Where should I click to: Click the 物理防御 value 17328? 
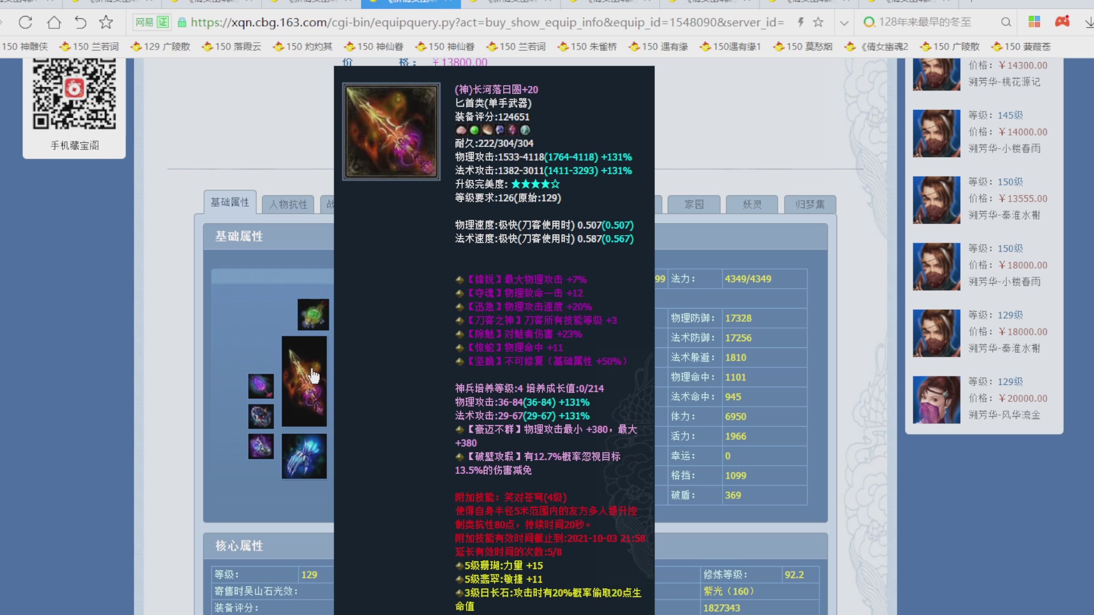[x=738, y=318]
